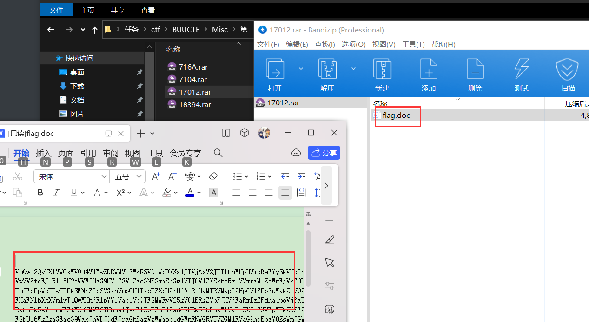The height and width of the screenshot is (322, 589).
Task: Click the decrease indent icon
Action: (x=285, y=176)
